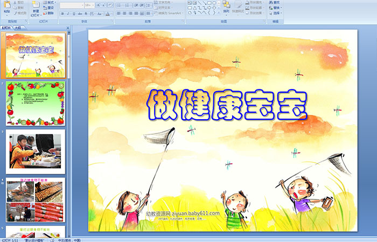This screenshot has width=377, height=242.
Task: Select the Text Box shape in the gallery
Action: coord(190,3)
